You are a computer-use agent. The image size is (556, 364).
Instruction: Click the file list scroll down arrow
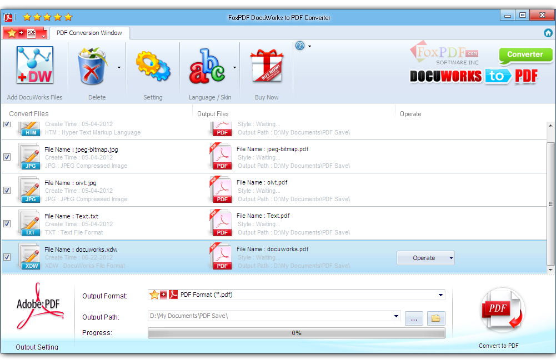pyautogui.click(x=550, y=270)
